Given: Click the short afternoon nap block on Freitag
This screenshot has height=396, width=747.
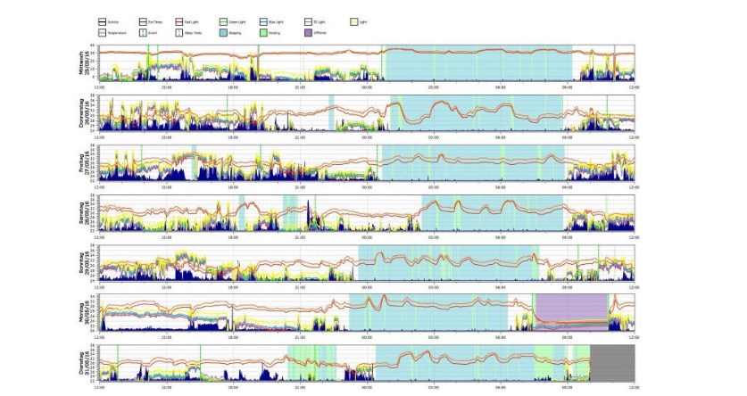Looking at the screenshot, I should (194, 163).
